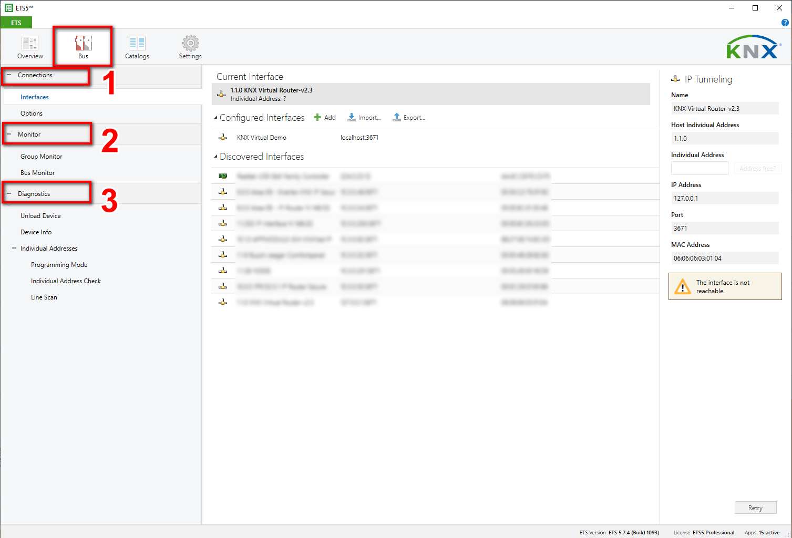Select the KNX Virtual Demo row name
This screenshot has height=538, width=792.
pyautogui.click(x=262, y=138)
